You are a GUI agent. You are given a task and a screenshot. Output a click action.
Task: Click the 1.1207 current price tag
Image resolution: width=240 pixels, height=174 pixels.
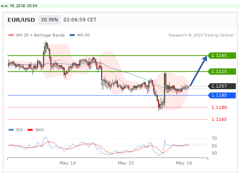click(222, 86)
